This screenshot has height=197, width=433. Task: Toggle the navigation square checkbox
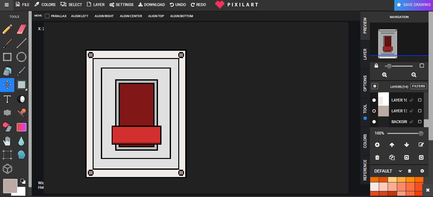[x=422, y=66]
